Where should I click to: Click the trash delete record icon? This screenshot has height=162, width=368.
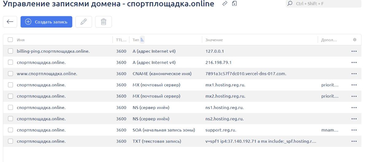104,22
